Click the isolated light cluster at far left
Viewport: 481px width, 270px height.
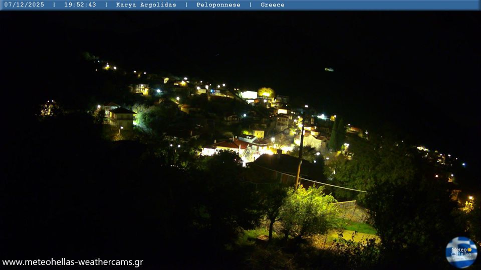(x=49, y=108)
